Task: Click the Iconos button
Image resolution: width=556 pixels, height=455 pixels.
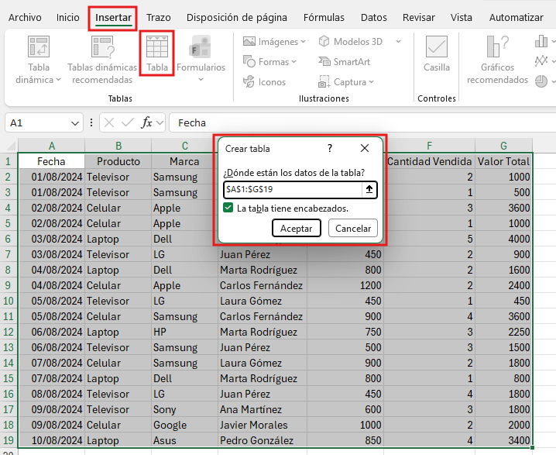Action: [x=265, y=82]
